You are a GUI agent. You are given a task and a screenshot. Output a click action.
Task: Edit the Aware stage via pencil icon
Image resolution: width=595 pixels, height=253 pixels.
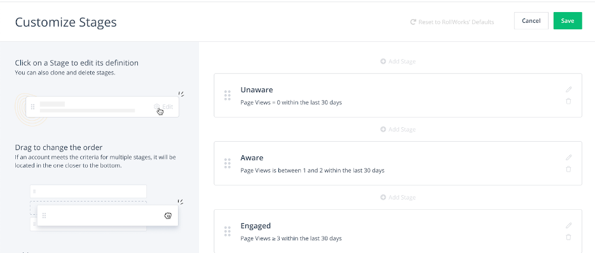pos(568,158)
